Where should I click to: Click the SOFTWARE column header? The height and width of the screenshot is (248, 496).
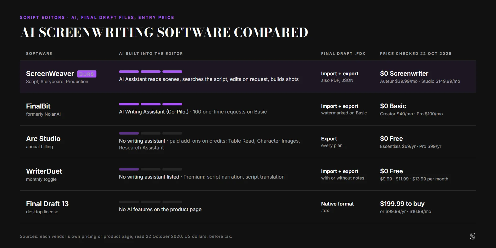(x=39, y=54)
